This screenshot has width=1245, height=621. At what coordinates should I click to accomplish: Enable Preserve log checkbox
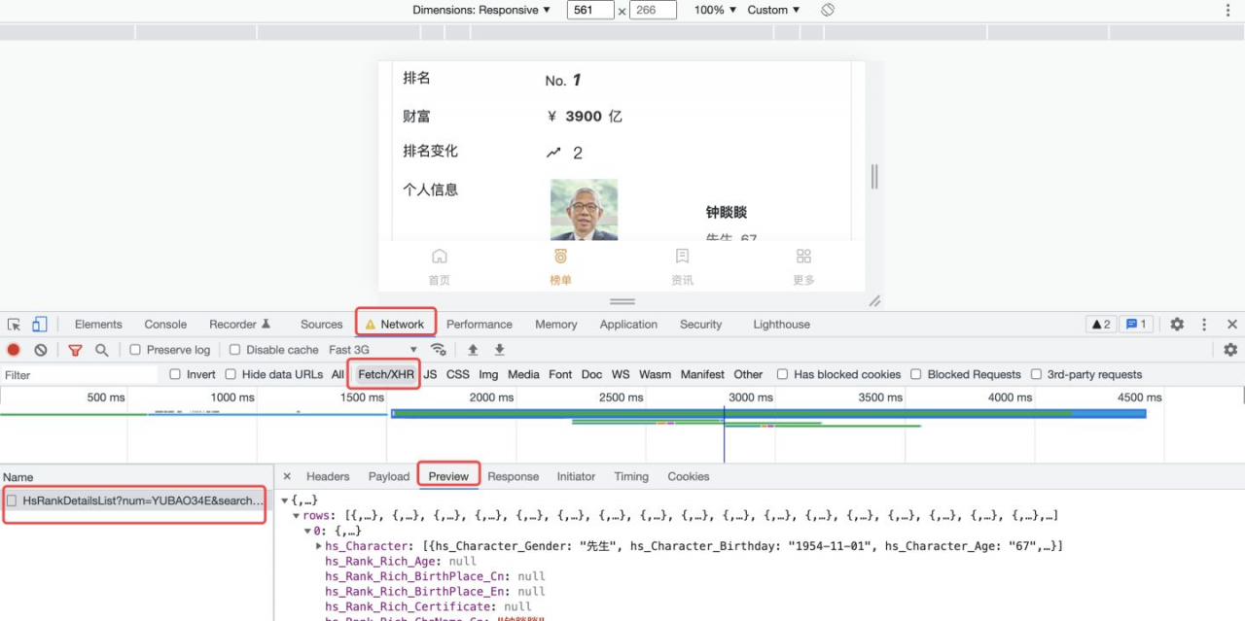[x=135, y=350]
